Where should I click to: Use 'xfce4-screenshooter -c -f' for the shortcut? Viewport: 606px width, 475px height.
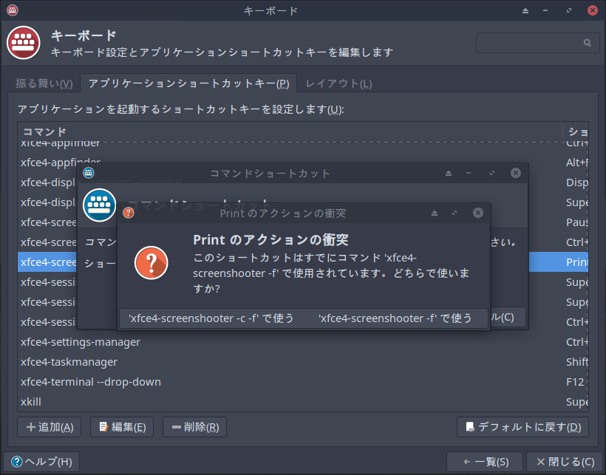(211, 318)
